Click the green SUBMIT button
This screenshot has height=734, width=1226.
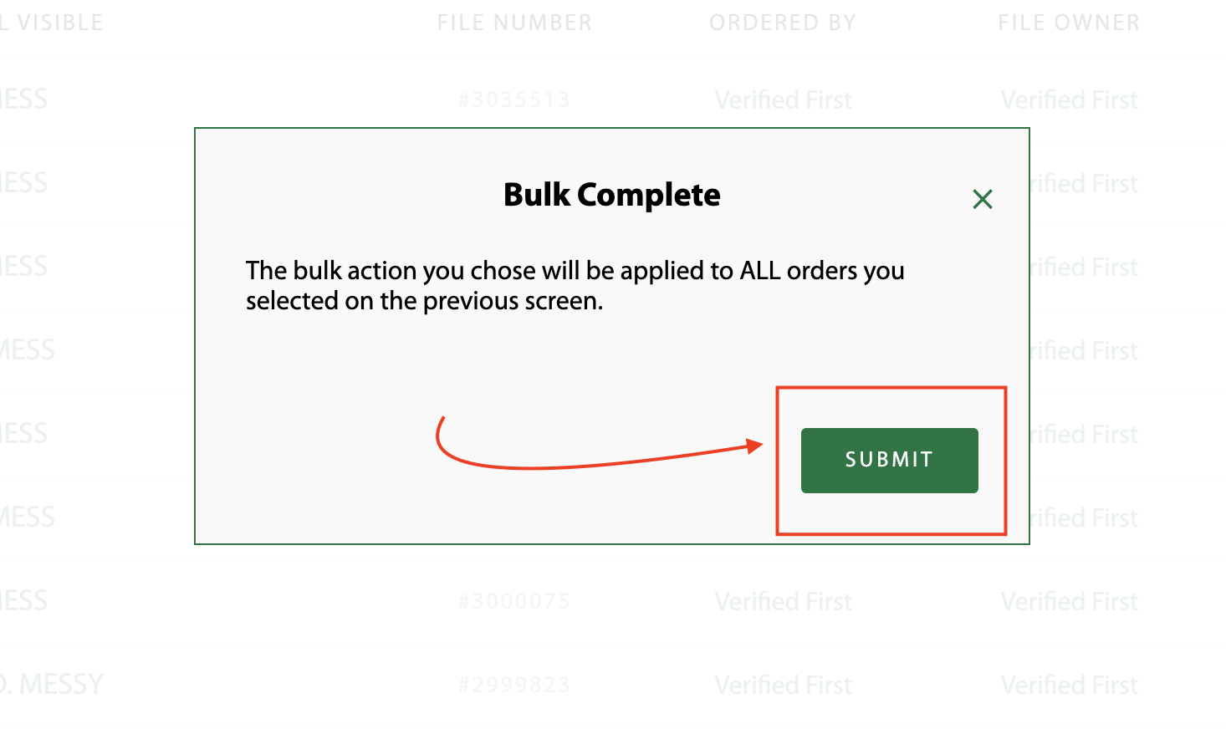(x=889, y=461)
